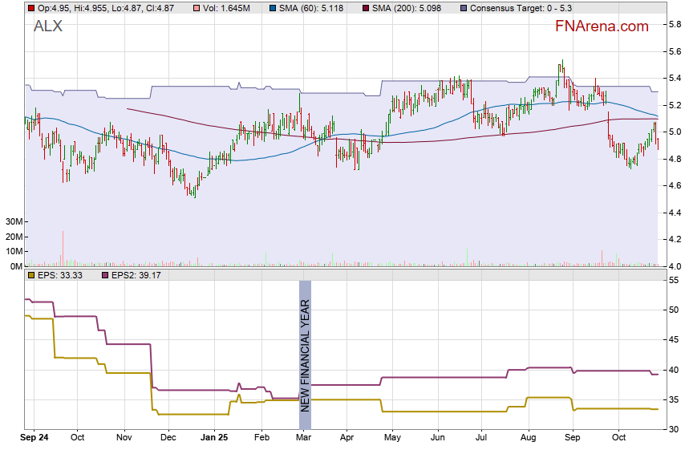Click the Consensus Target legend swatch
The height and width of the screenshot is (454, 689).
click(x=464, y=8)
